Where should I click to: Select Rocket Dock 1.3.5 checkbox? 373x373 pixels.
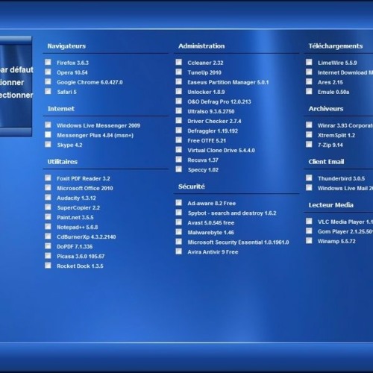tap(48, 266)
